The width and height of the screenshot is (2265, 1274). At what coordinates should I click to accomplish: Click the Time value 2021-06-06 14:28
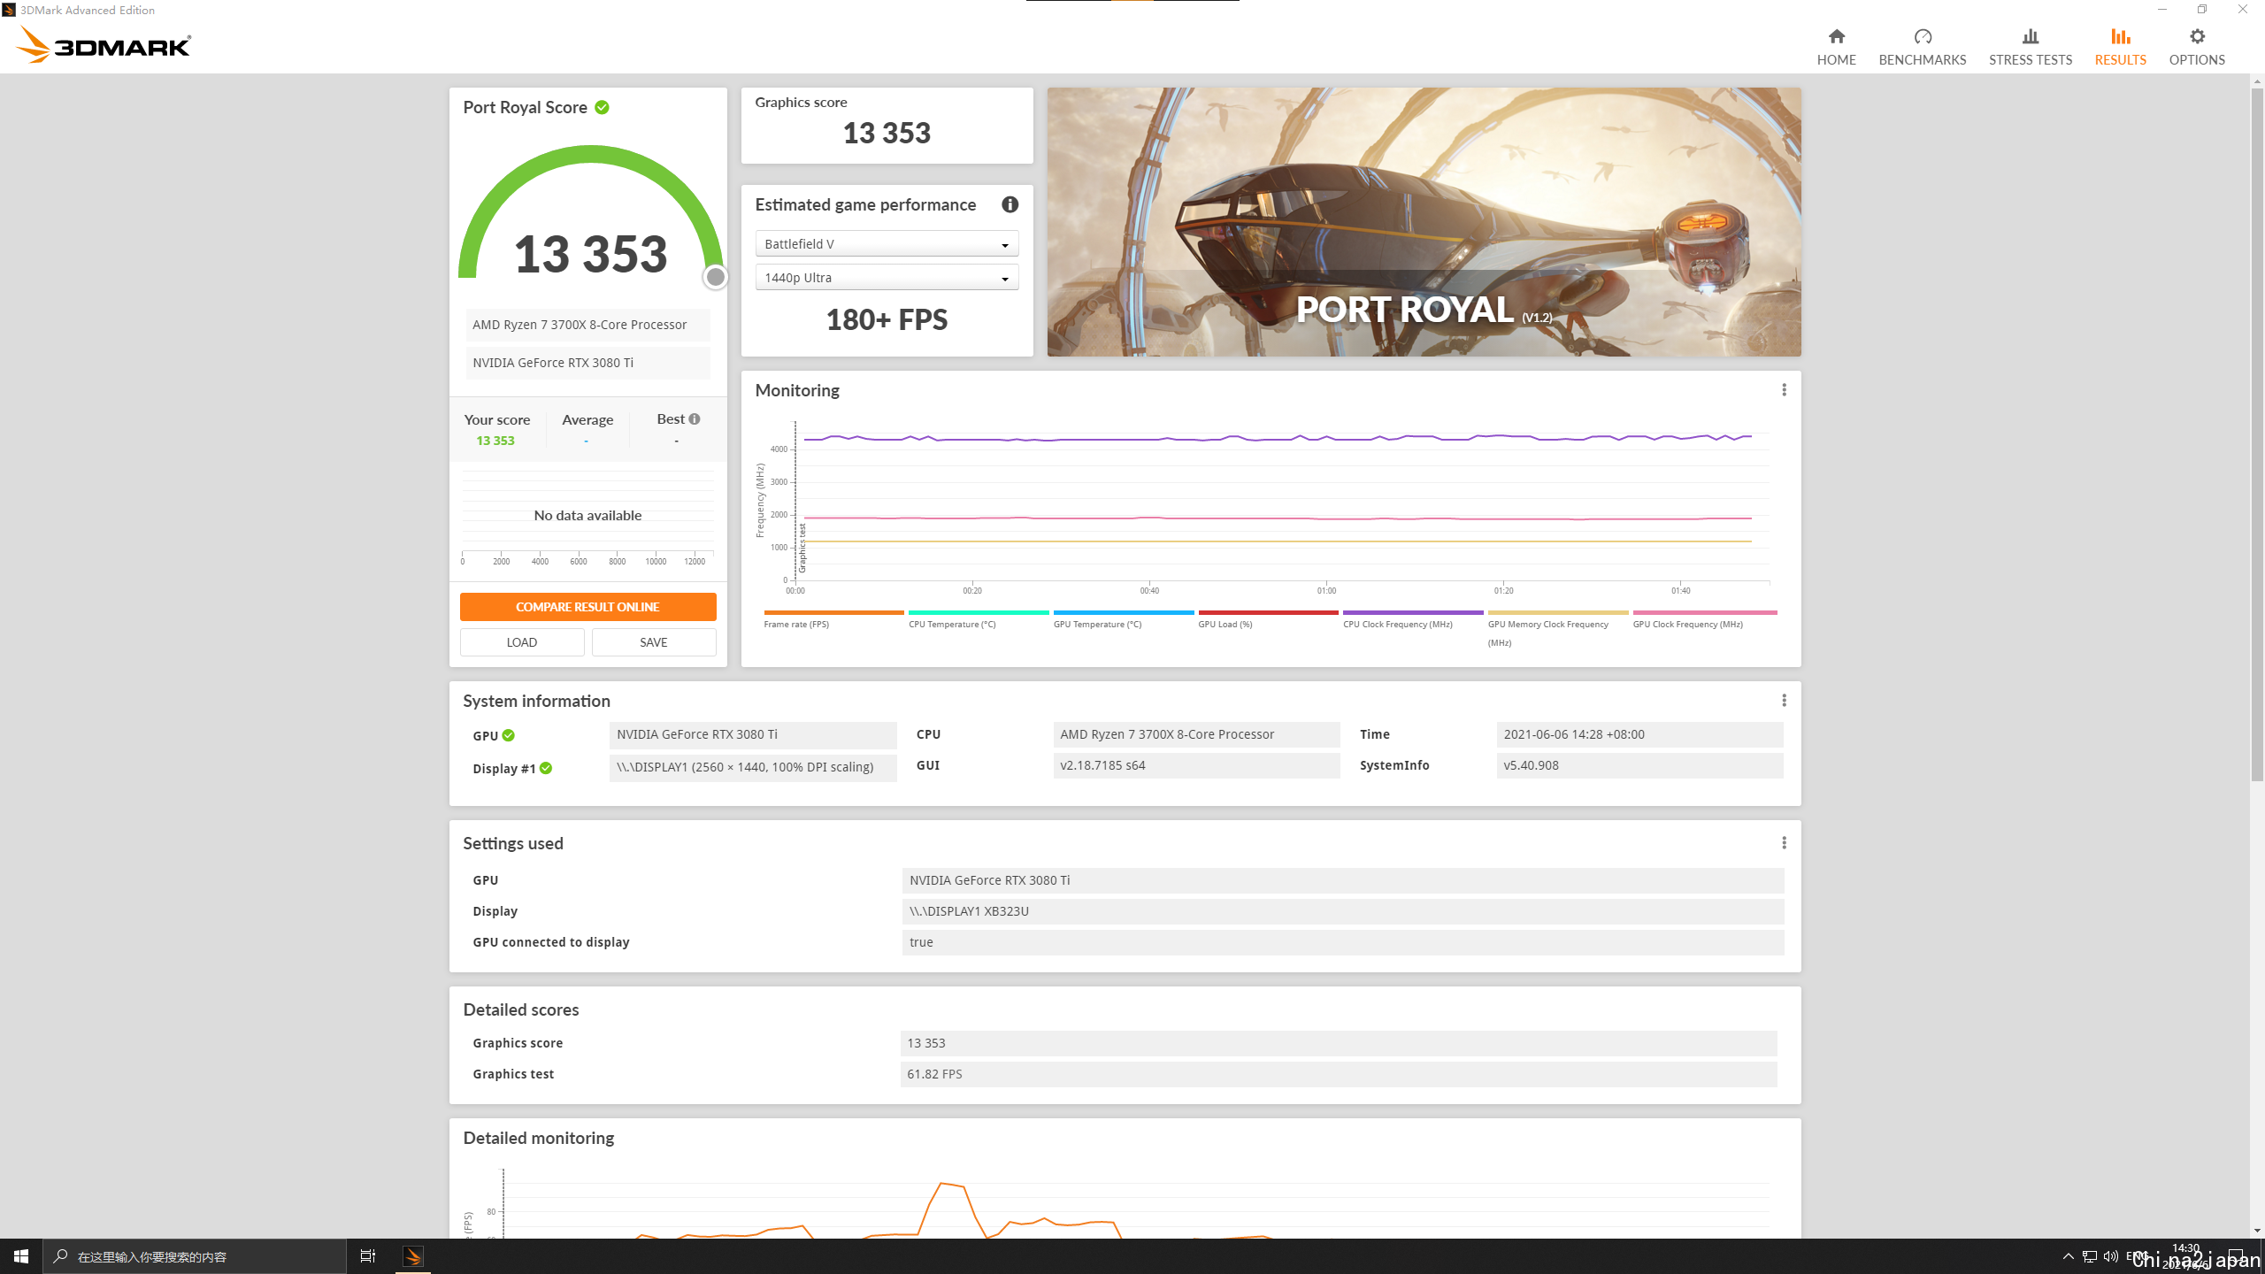[x=1639, y=734]
